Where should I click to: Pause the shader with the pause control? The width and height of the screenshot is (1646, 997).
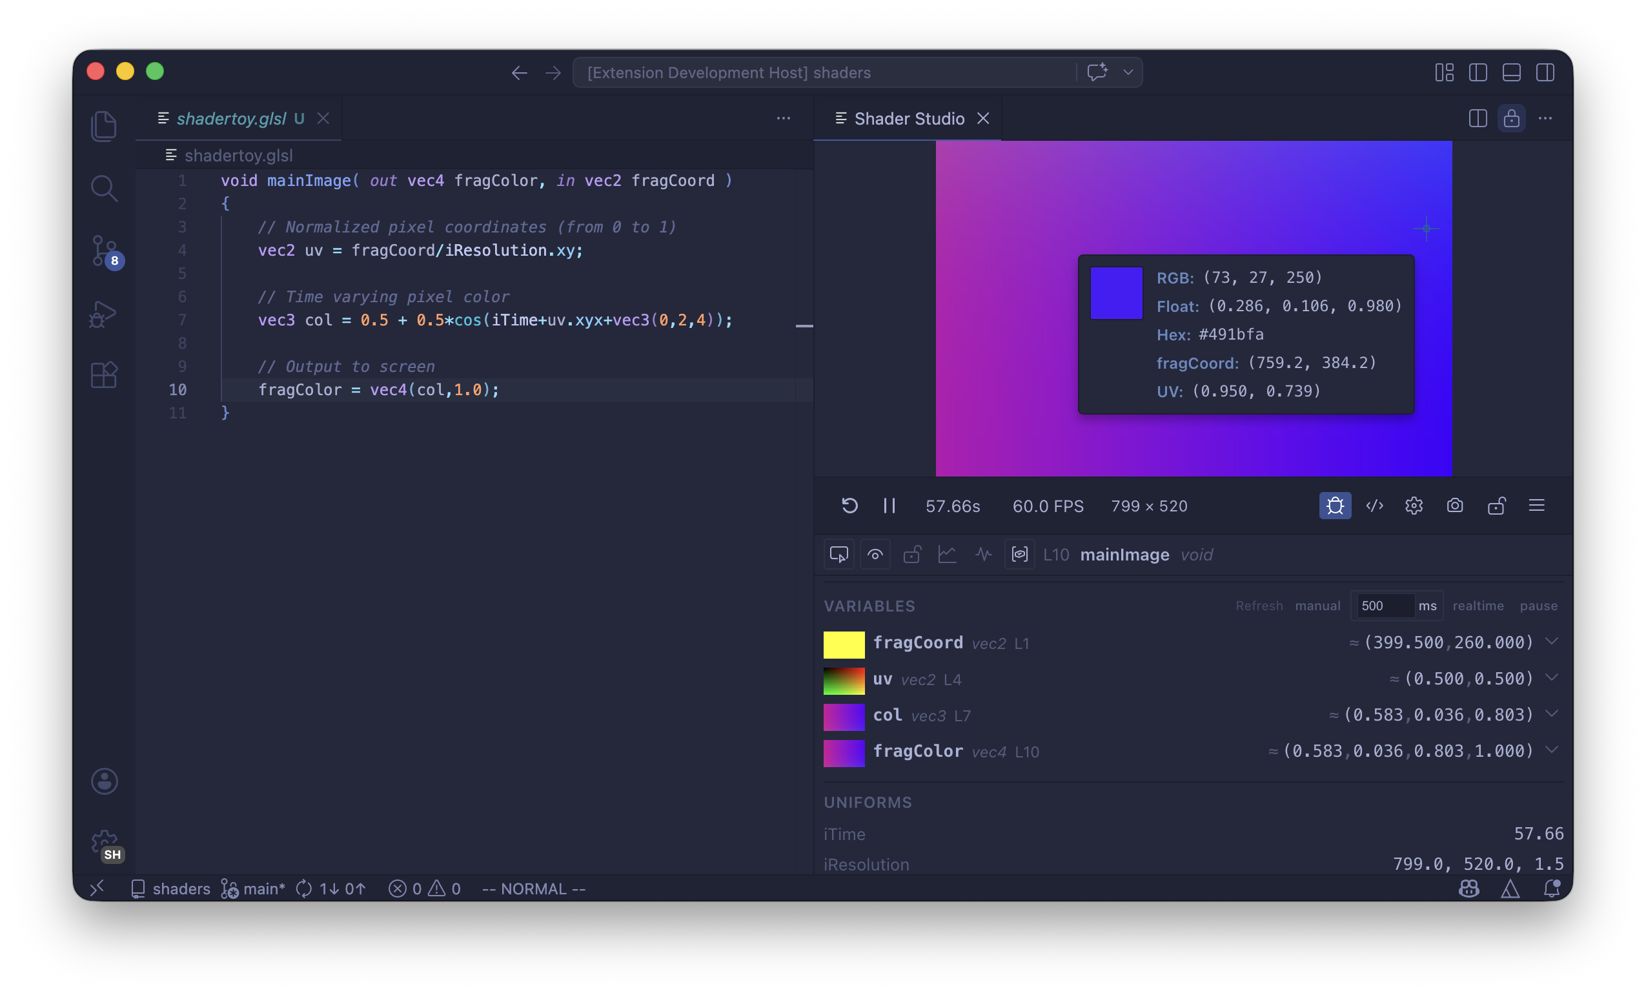pyautogui.click(x=888, y=506)
